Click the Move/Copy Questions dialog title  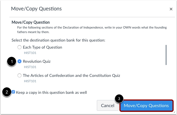point(36,9)
